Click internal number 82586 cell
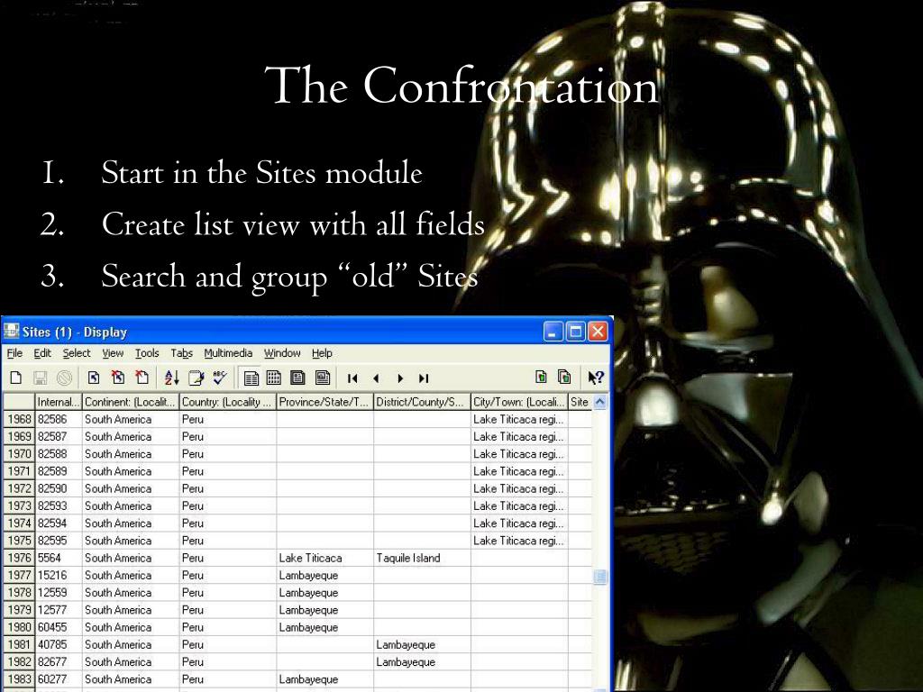 click(x=59, y=420)
